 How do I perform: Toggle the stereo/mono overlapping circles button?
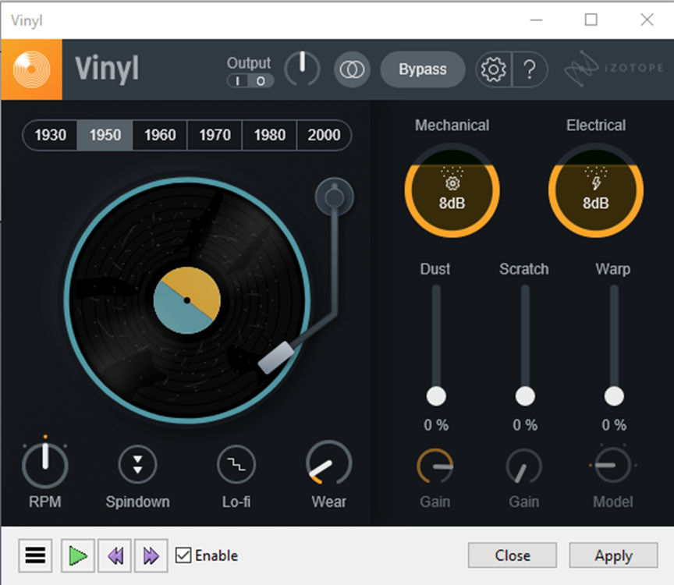(352, 69)
